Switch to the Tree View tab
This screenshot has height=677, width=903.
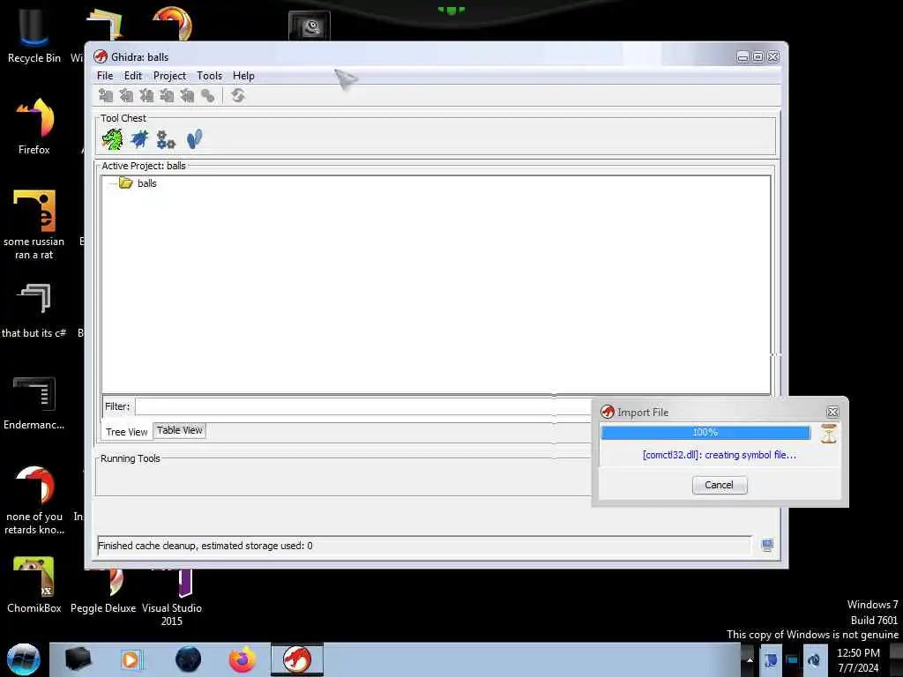[127, 432]
